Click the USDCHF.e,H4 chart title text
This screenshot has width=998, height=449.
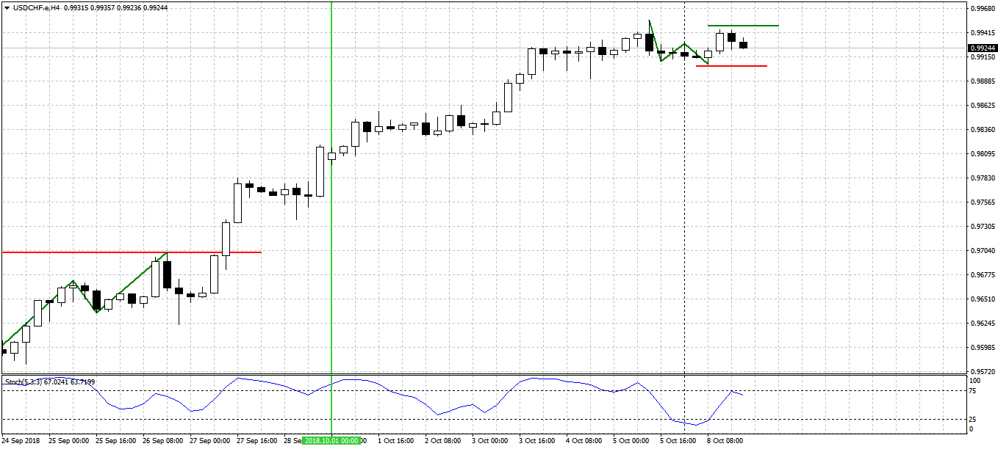(x=35, y=7)
